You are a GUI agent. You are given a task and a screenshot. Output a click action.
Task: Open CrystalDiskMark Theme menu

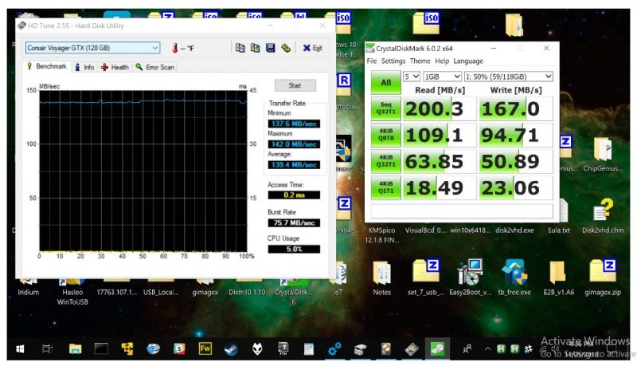click(x=420, y=61)
